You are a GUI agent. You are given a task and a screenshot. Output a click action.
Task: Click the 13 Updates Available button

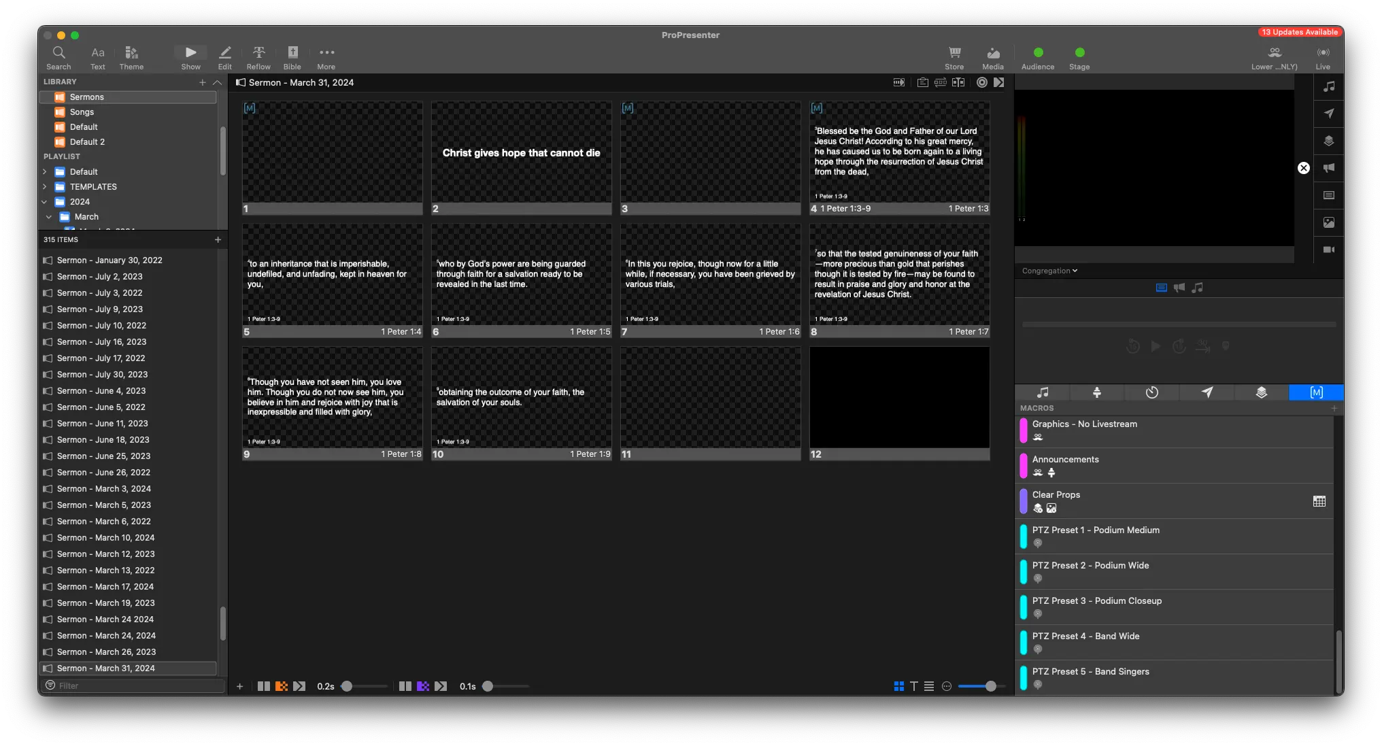point(1299,32)
